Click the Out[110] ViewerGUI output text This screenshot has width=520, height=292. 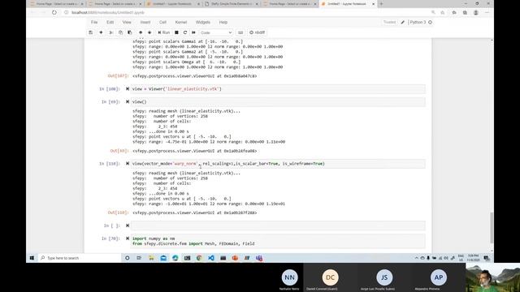point(195,213)
